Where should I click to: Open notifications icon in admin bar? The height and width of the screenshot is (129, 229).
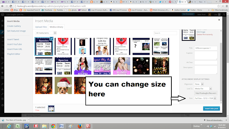click(210, 14)
